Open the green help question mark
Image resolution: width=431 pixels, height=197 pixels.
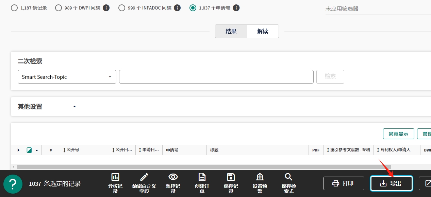pos(13,184)
